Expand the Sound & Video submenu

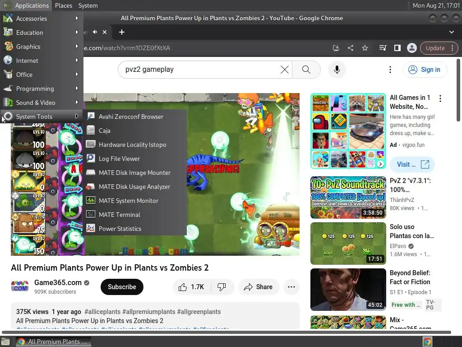coord(42,103)
